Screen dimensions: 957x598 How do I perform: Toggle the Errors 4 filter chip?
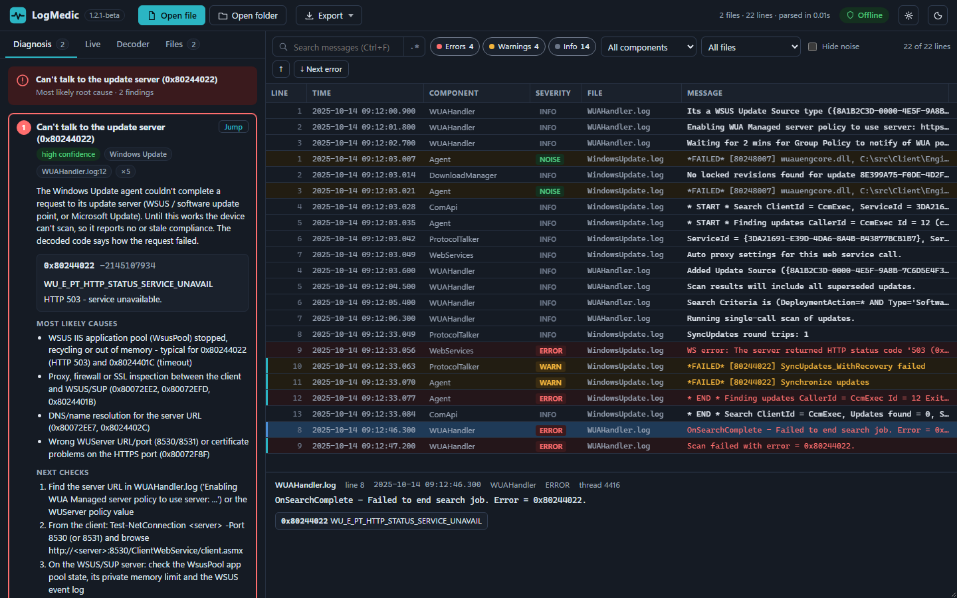tap(455, 47)
